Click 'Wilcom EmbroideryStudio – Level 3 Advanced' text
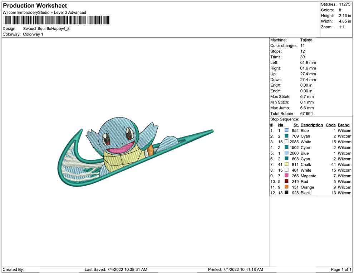The height and width of the screenshot is (273, 354). pos(44,13)
